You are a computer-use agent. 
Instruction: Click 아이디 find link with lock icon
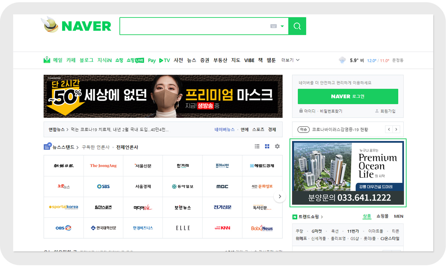[x=307, y=111]
